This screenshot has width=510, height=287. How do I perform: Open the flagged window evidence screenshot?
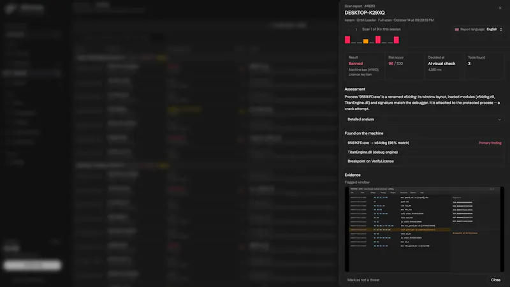coord(424,229)
